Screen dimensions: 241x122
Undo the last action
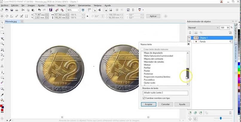[x=39, y=10]
